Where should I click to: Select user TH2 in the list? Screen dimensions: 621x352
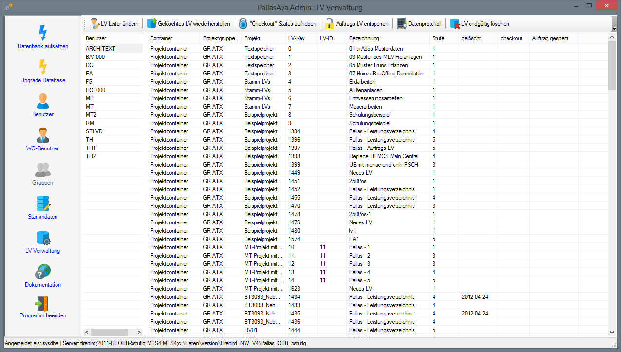coord(113,156)
